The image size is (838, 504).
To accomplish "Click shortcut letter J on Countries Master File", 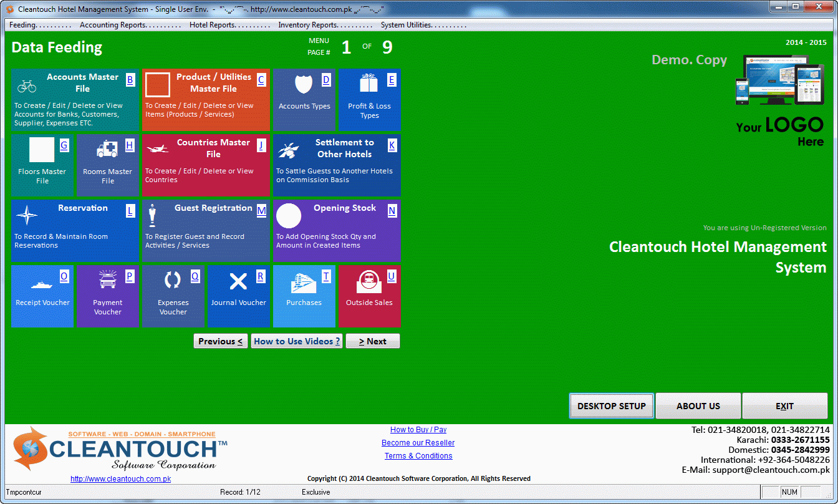I will click(x=261, y=145).
